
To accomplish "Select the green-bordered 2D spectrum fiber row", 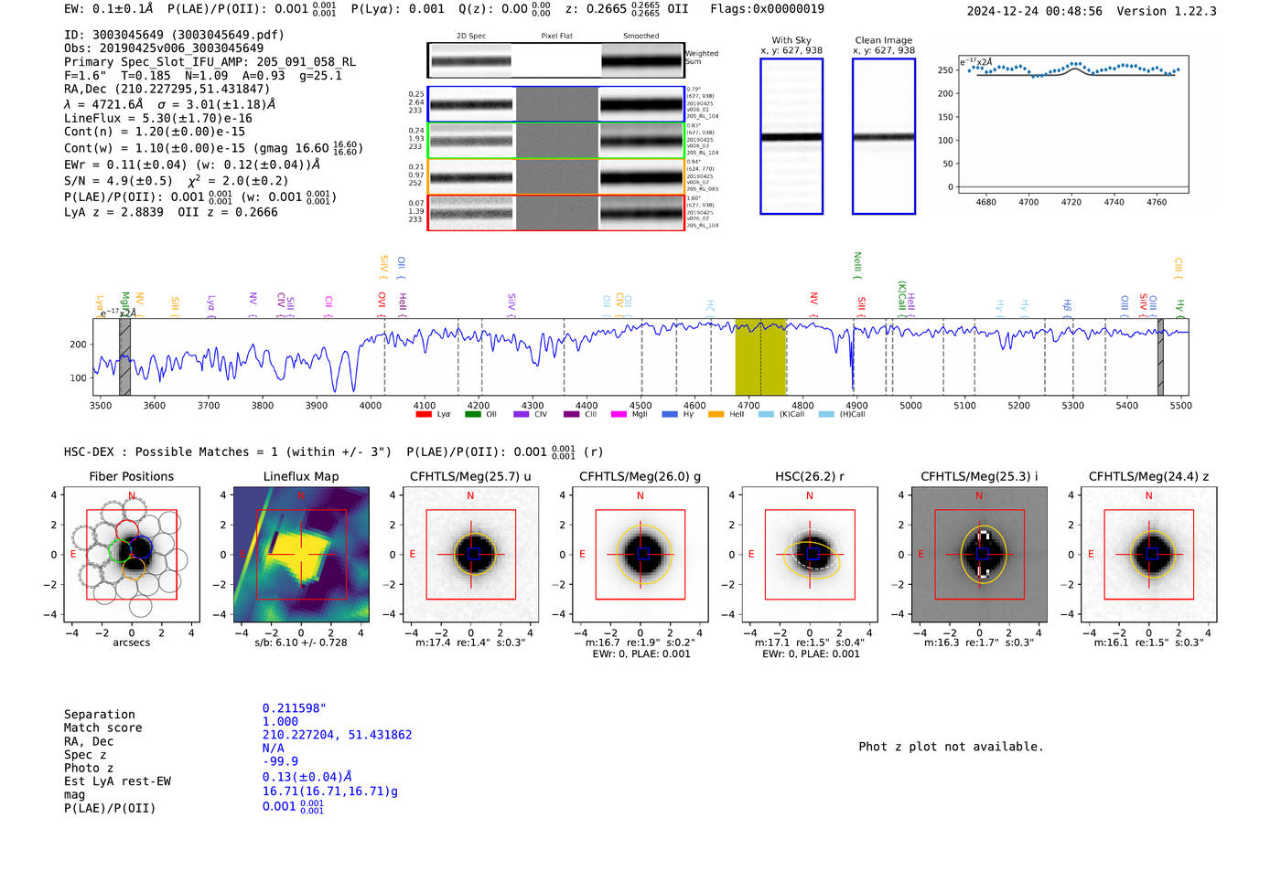I will (x=556, y=141).
